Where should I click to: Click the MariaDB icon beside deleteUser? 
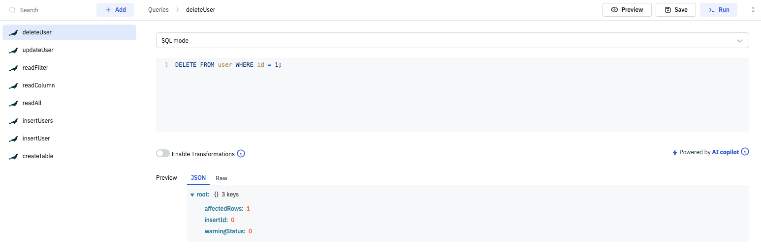13,32
